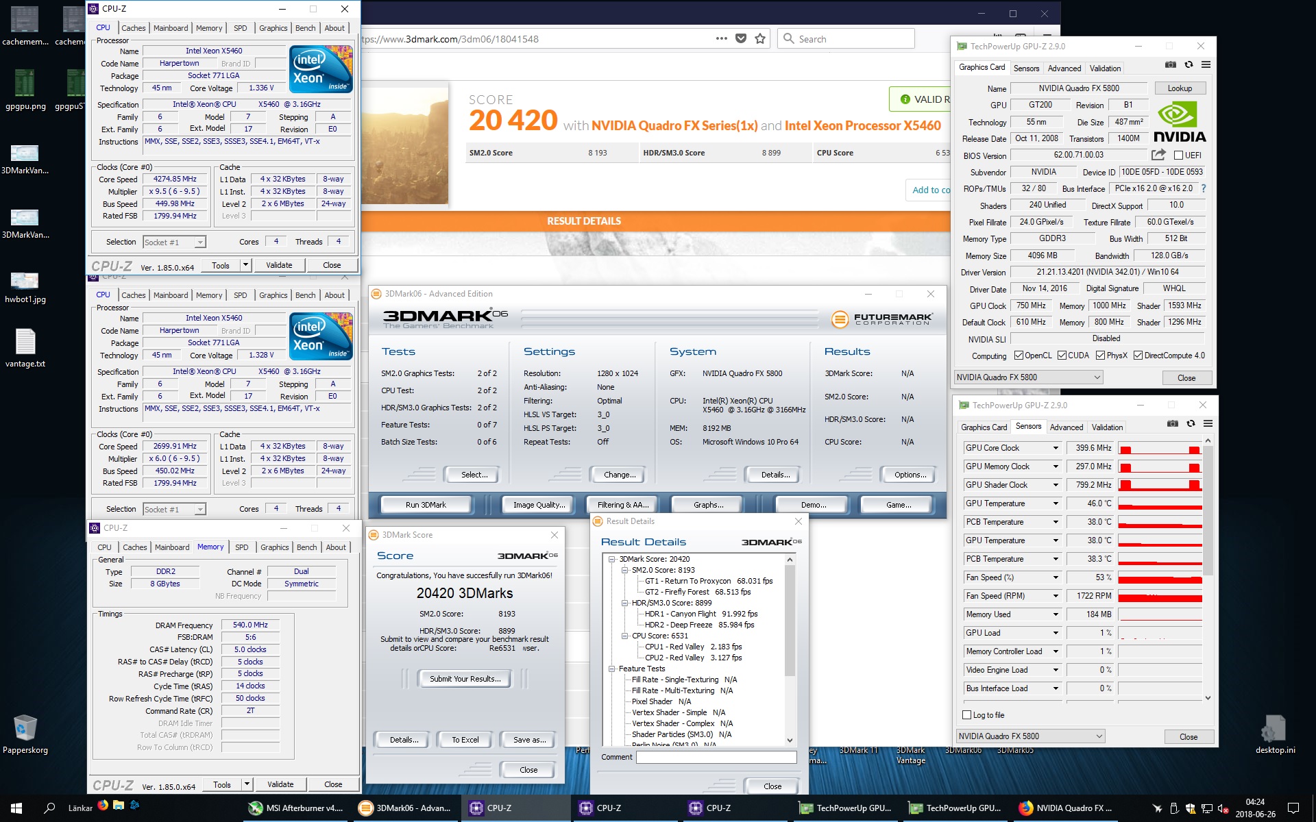This screenshot has height=822, width=1316.
Task: Launch Firefox from taskbar quick-launch links
Action: point(103,805)
